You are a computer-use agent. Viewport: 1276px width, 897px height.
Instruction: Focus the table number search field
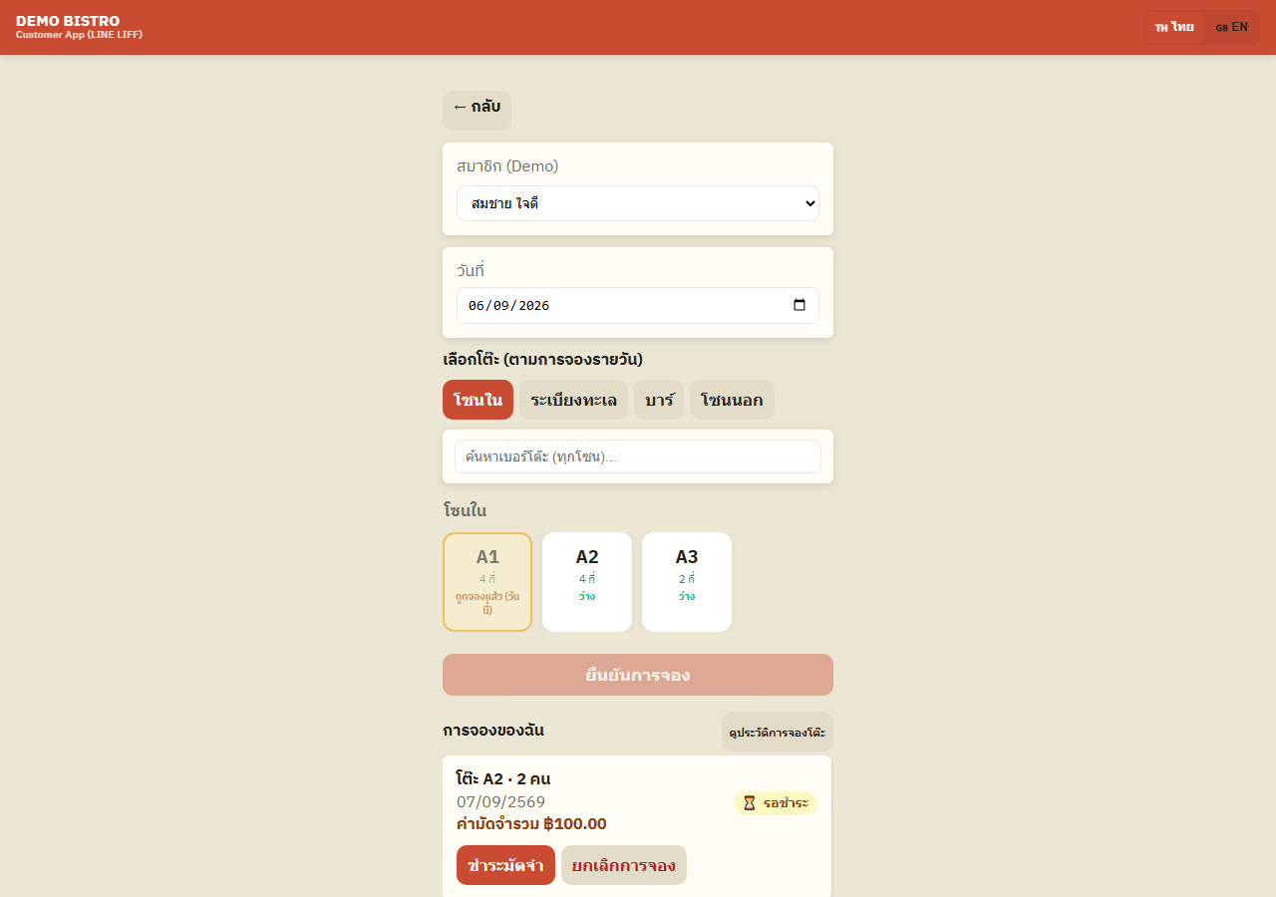[x=638, y=456]
